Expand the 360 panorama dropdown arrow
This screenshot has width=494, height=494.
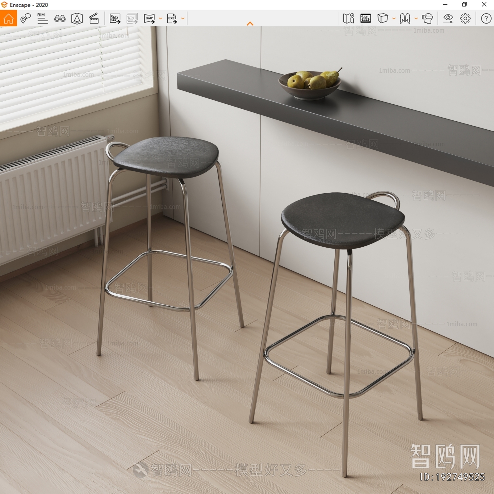tap(160, 19)
